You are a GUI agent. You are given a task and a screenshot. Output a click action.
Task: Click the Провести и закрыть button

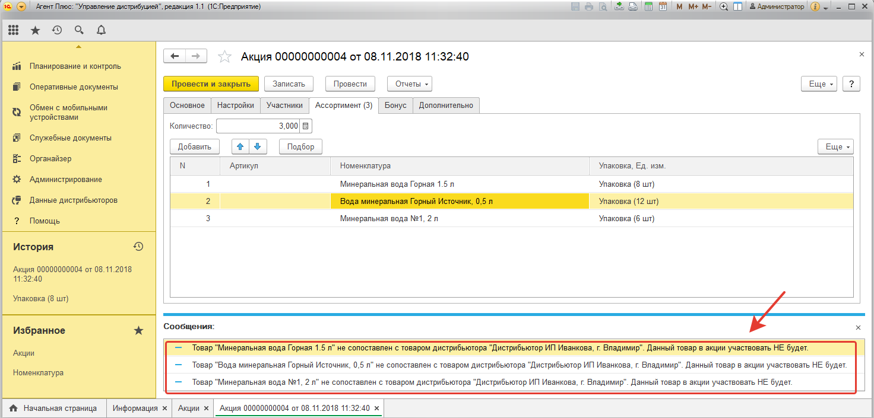(x=211, y=84)
